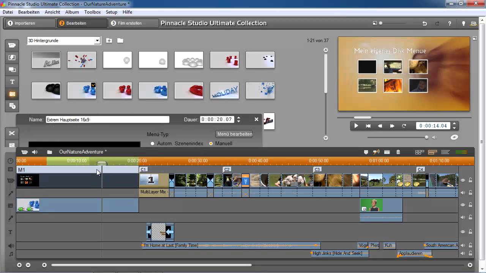Open the transitions album lightning icon
The image size is (486, 273).
[12, 58]
